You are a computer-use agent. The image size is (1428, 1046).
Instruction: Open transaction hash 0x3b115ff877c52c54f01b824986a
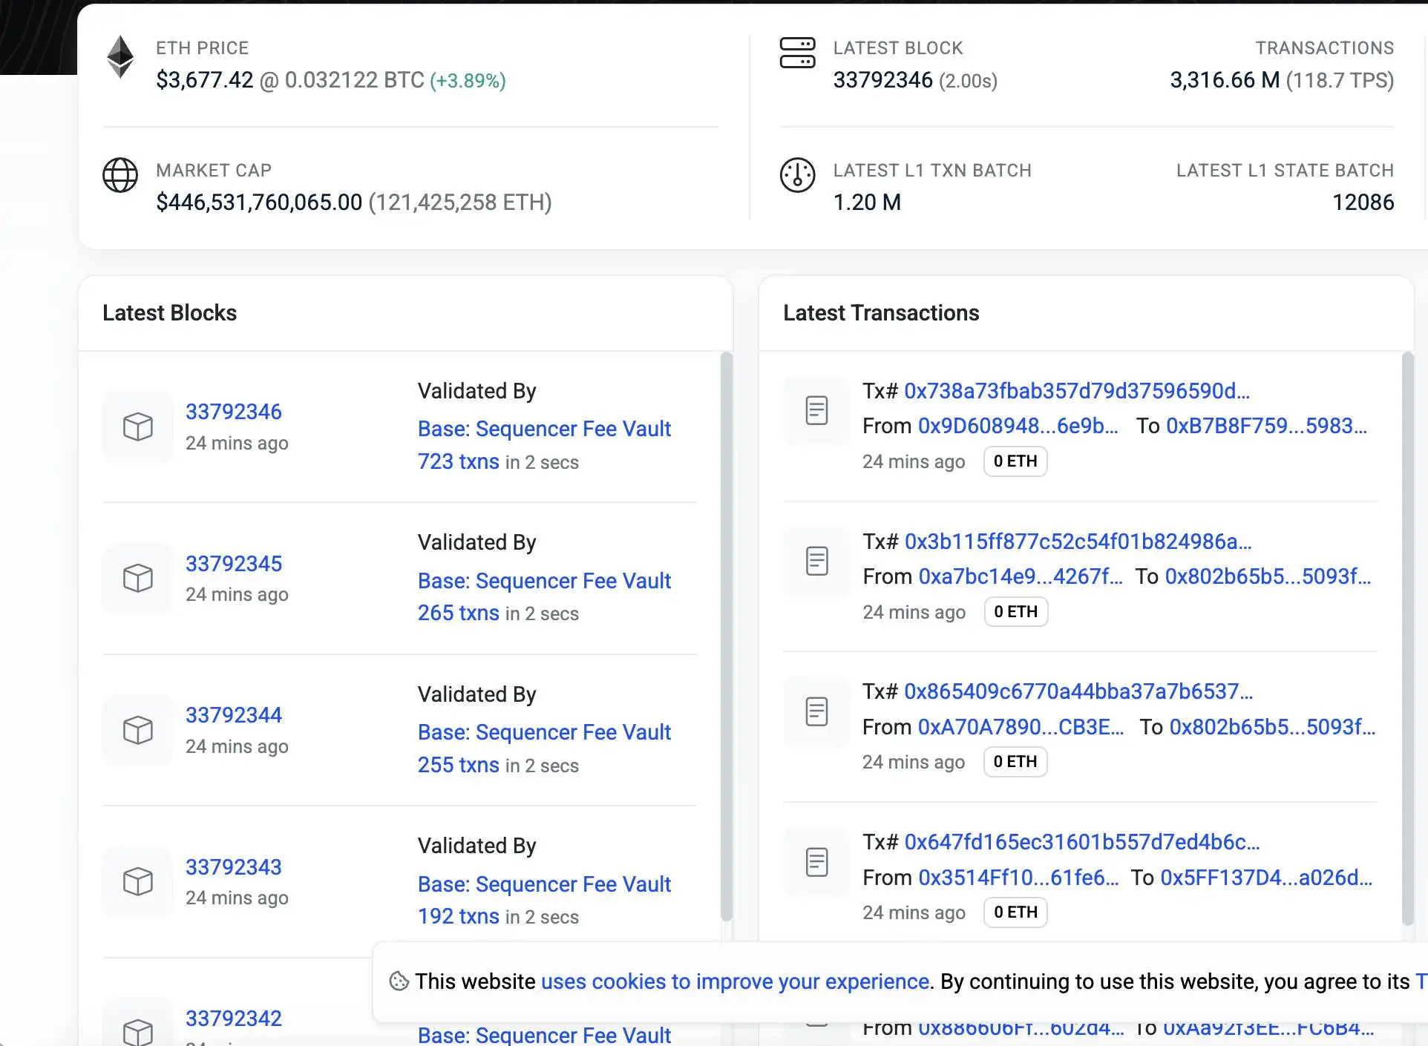point(1078,542)
